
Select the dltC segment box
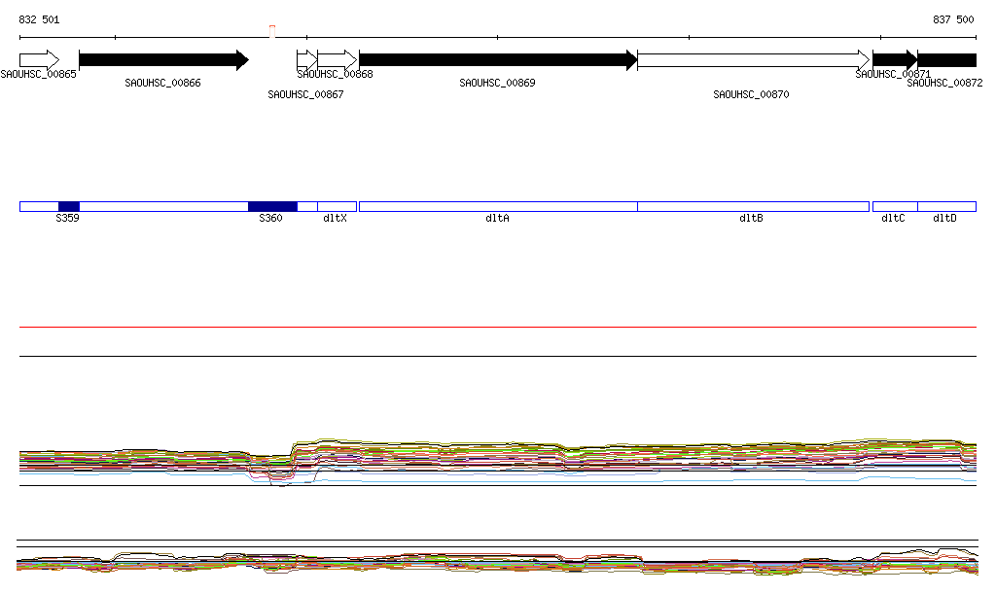(x=895, y=206)
